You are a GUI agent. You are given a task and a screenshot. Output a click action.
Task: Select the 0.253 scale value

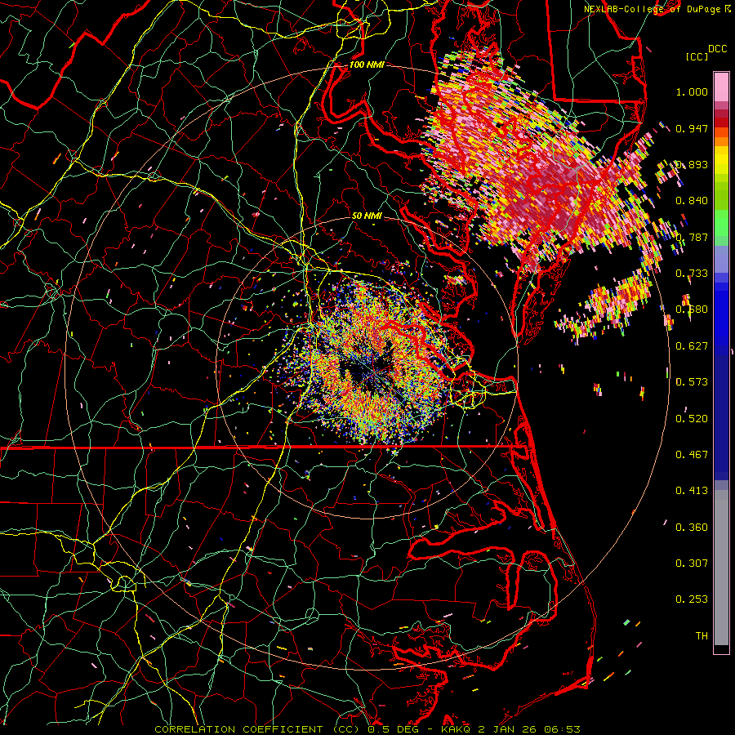(692, 599)
